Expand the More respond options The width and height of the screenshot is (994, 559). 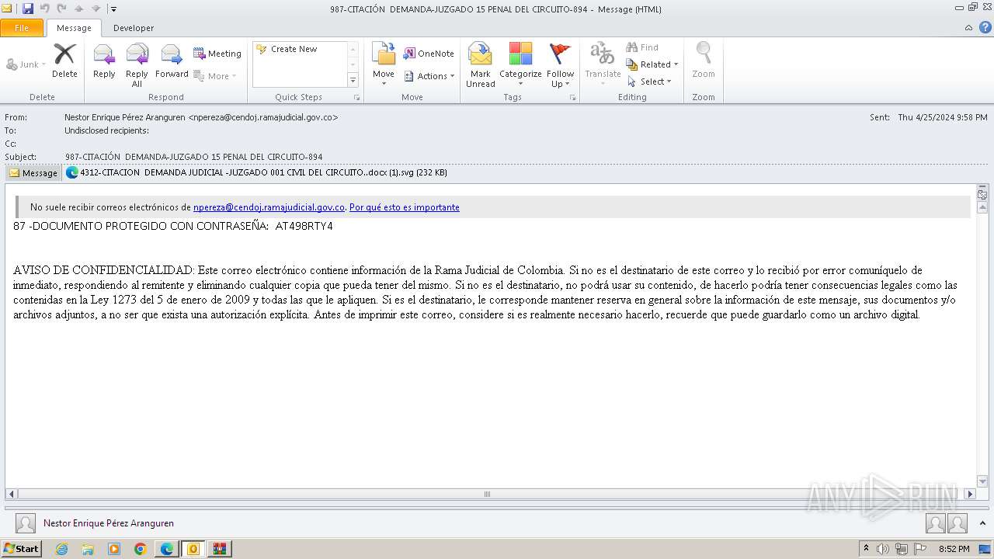tap(216, 76)
